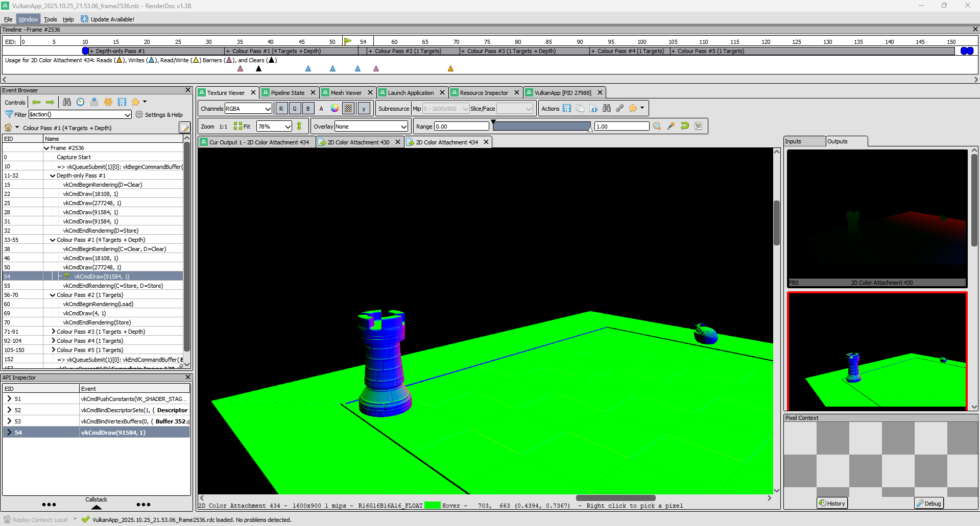Image resolution: width=980 pixels, height=526 pixels.
Task: Toggle the alpha channel A button
Action: point(321,108)
